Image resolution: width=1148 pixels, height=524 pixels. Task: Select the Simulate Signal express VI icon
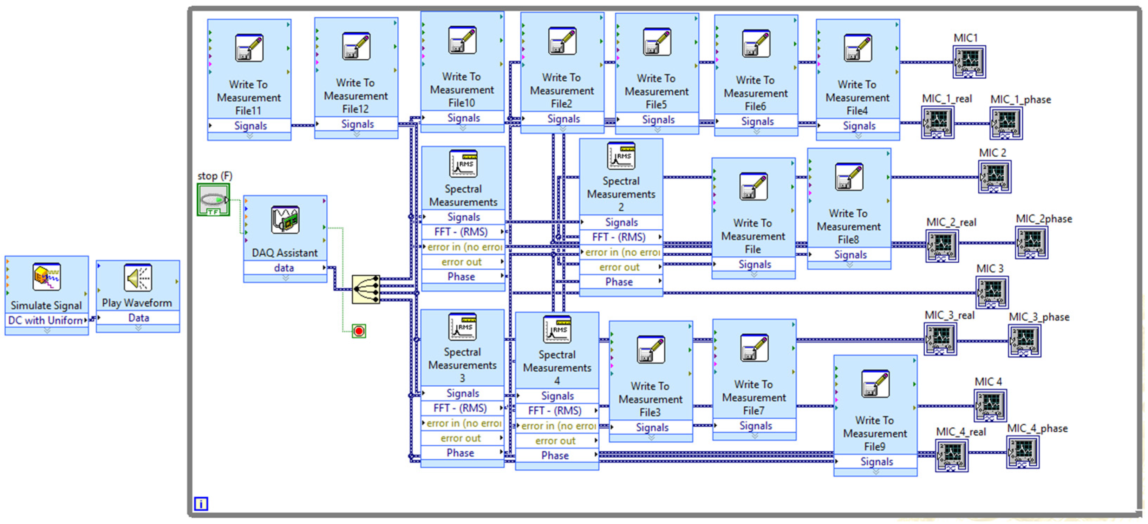[46, 277]
